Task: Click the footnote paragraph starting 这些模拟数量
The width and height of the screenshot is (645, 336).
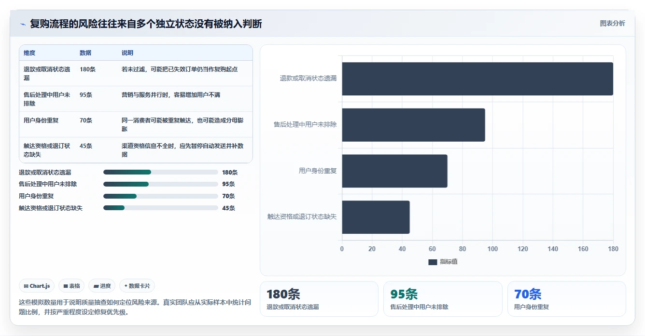Action: click(x=135, y=307)
